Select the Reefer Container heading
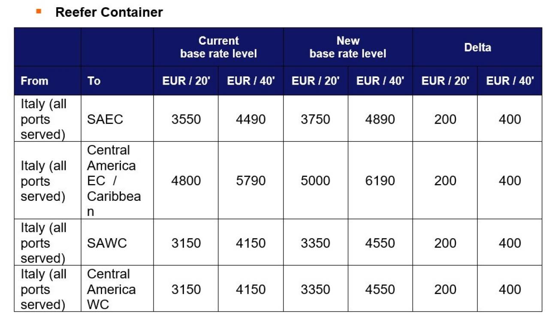This screenshot has height=318, width=549. [x=109, y=12]
